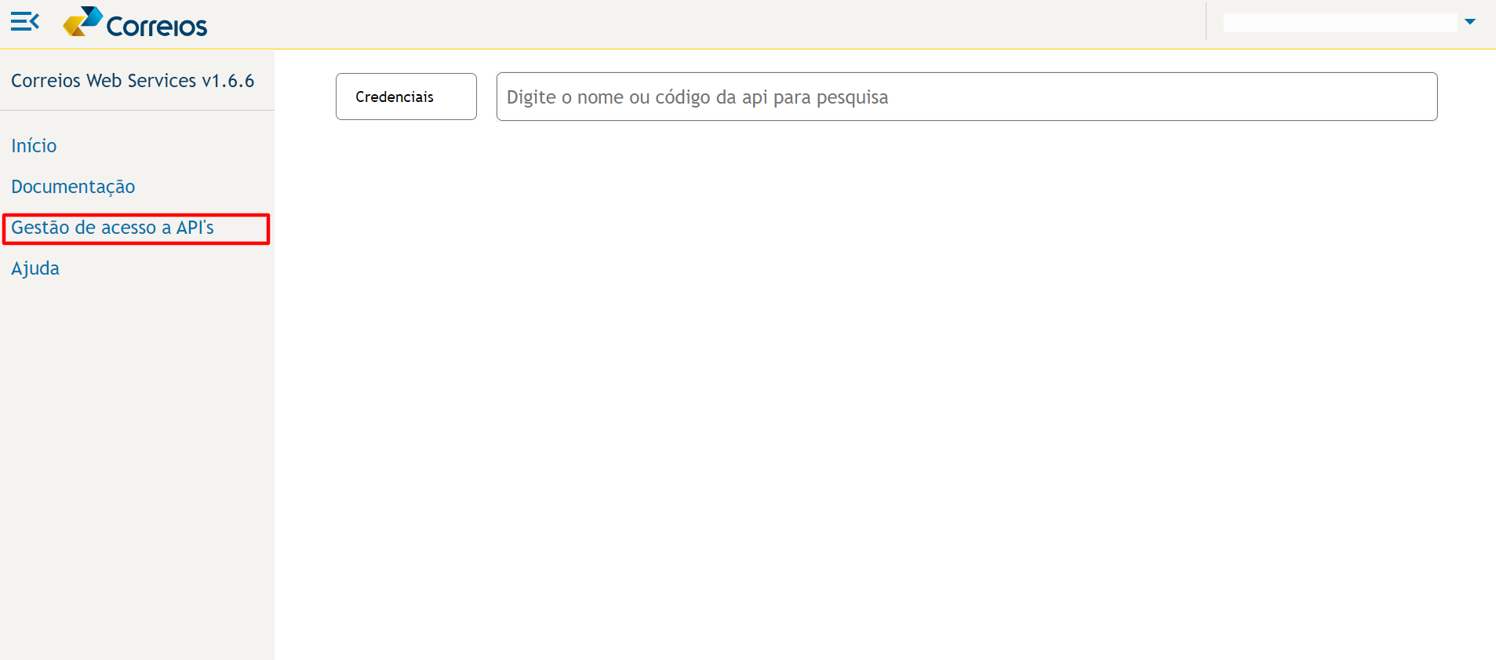Get assistance by clicking Ajuda
The height and width of the screenshot is (660, 1496).
pos(35,268)
